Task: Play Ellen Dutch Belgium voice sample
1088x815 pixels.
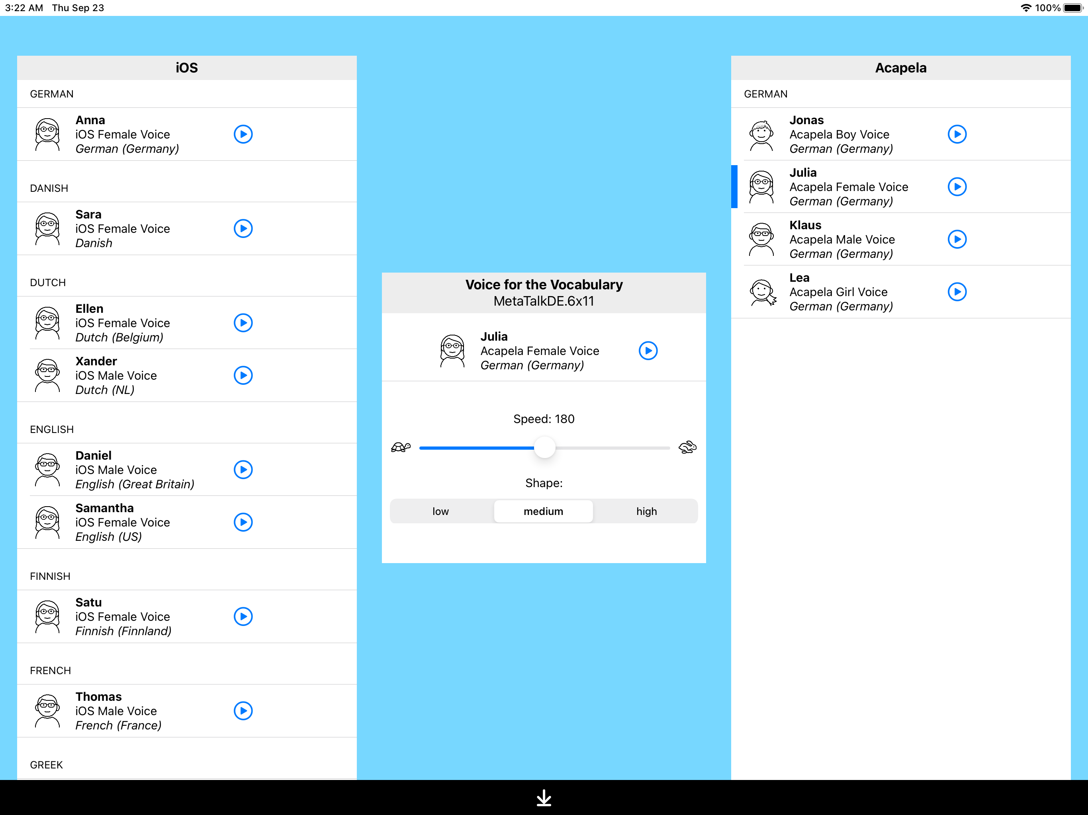Action: [x=243, y=323]
